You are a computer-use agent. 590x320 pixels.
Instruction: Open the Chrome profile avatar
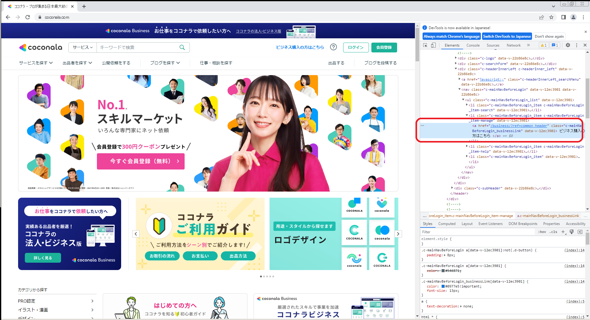click(573, 17)
